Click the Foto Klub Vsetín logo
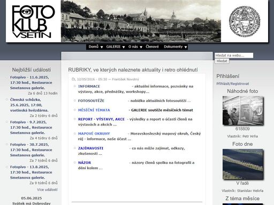 pyautogui.click(x=33, y=21)
